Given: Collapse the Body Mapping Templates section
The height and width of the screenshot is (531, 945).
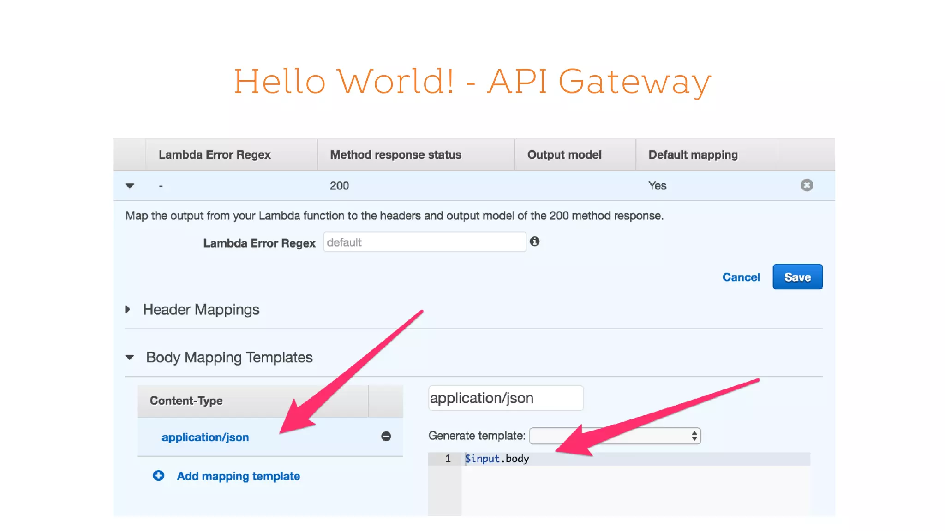Looking at the screenshot, I should click(x=130, y=357).
